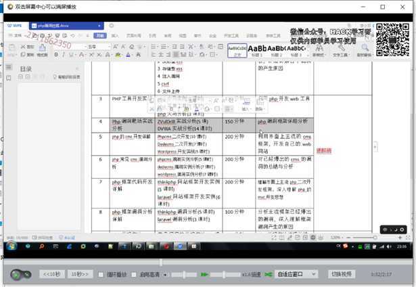Click the video progress bar handle
The image size is (416, 287).
pos(161,263)
